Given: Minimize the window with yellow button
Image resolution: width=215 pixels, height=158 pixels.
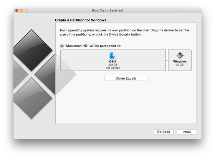Looking at the screenshot, I should [x=21, y=10].
